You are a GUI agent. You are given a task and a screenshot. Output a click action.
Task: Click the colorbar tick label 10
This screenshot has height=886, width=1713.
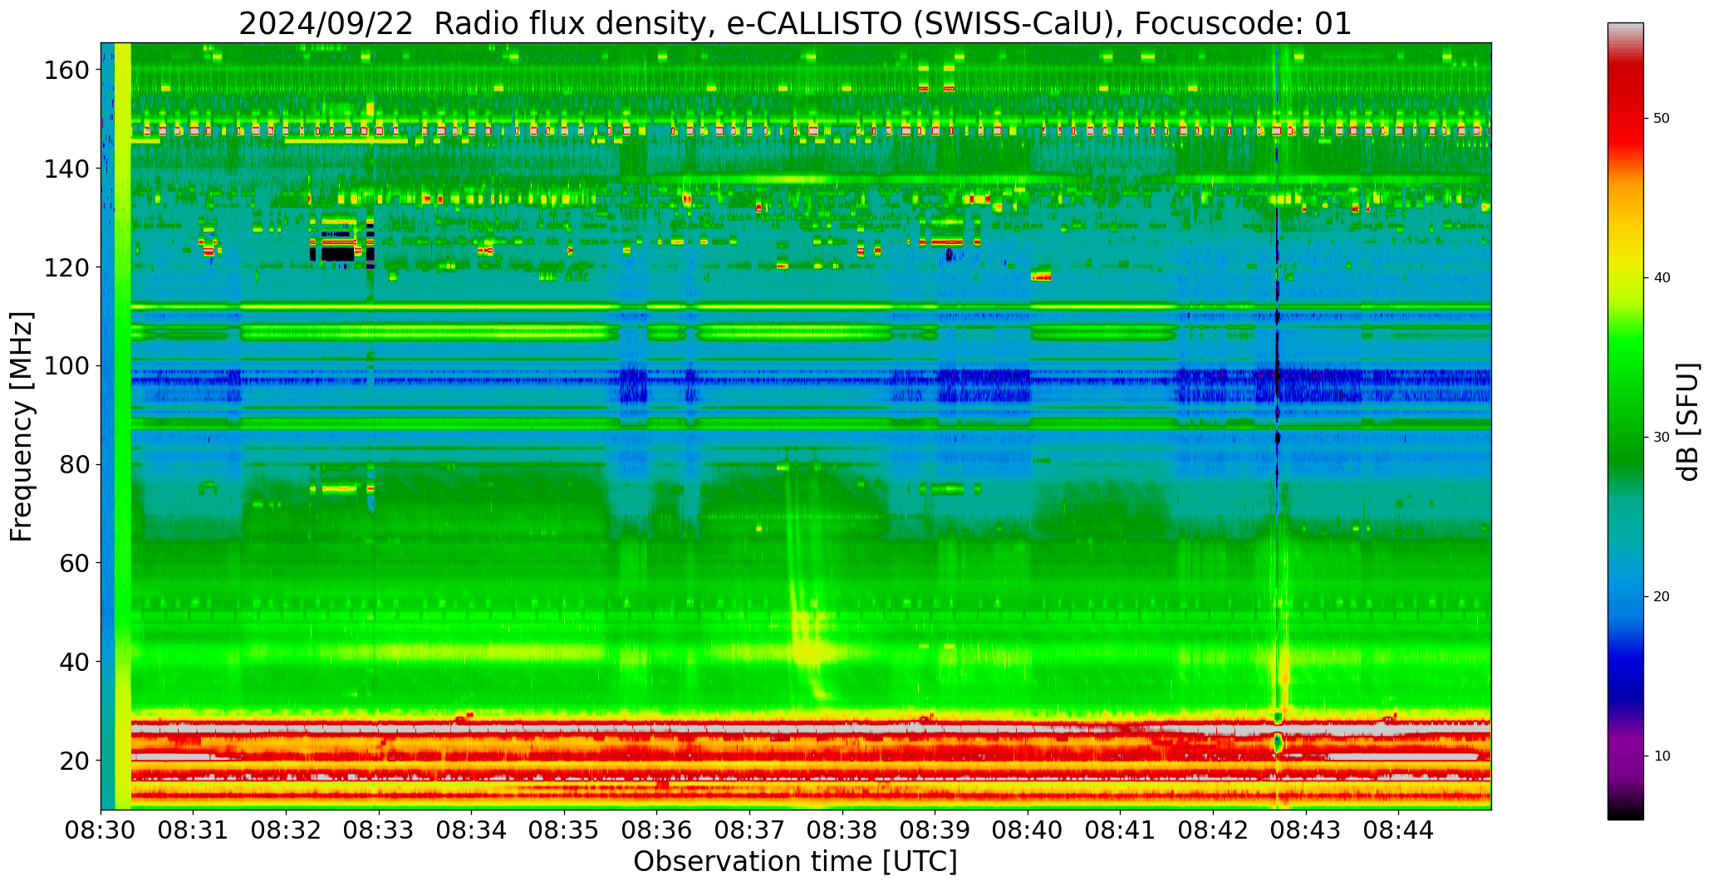click(x=1661, y=756)
